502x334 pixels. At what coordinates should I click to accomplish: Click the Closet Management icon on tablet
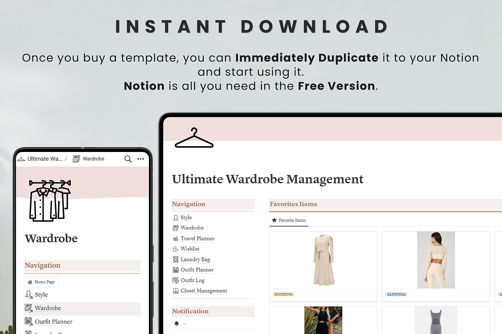176,291
